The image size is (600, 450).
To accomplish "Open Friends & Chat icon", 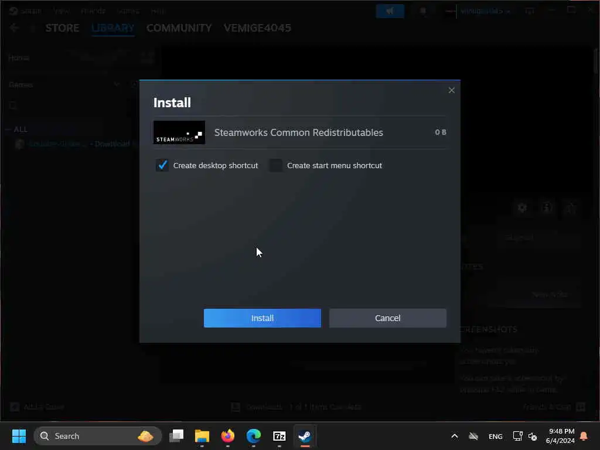I will tap(581, 407).
